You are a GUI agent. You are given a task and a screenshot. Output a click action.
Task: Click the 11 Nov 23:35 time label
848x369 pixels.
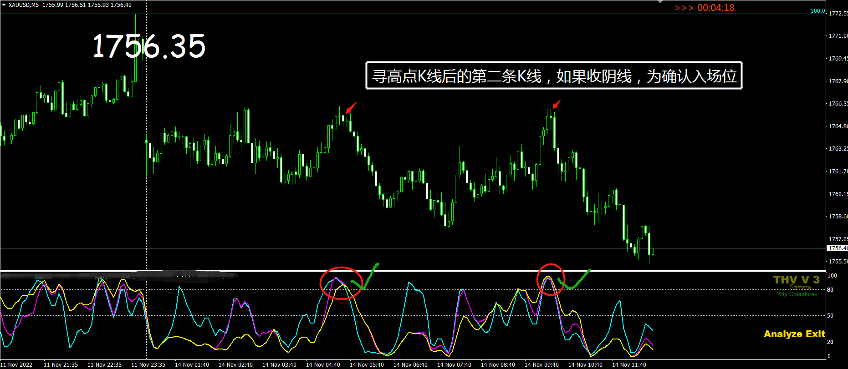click(148, 365)
